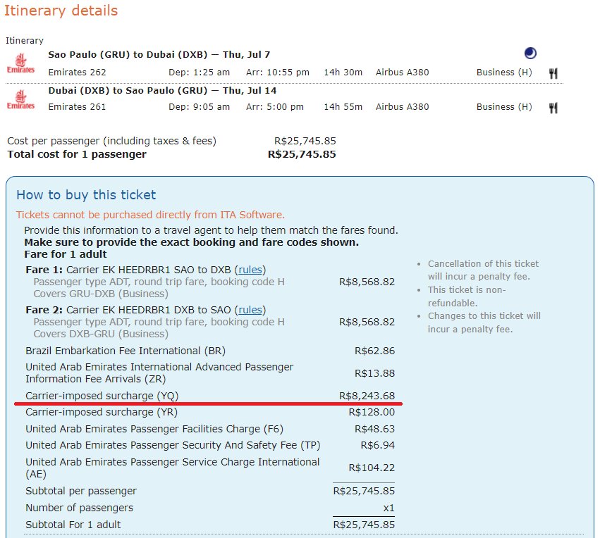Click the 'Subtotal per passenger' label
The image size is (600, 538).
(x=81, y=491)
